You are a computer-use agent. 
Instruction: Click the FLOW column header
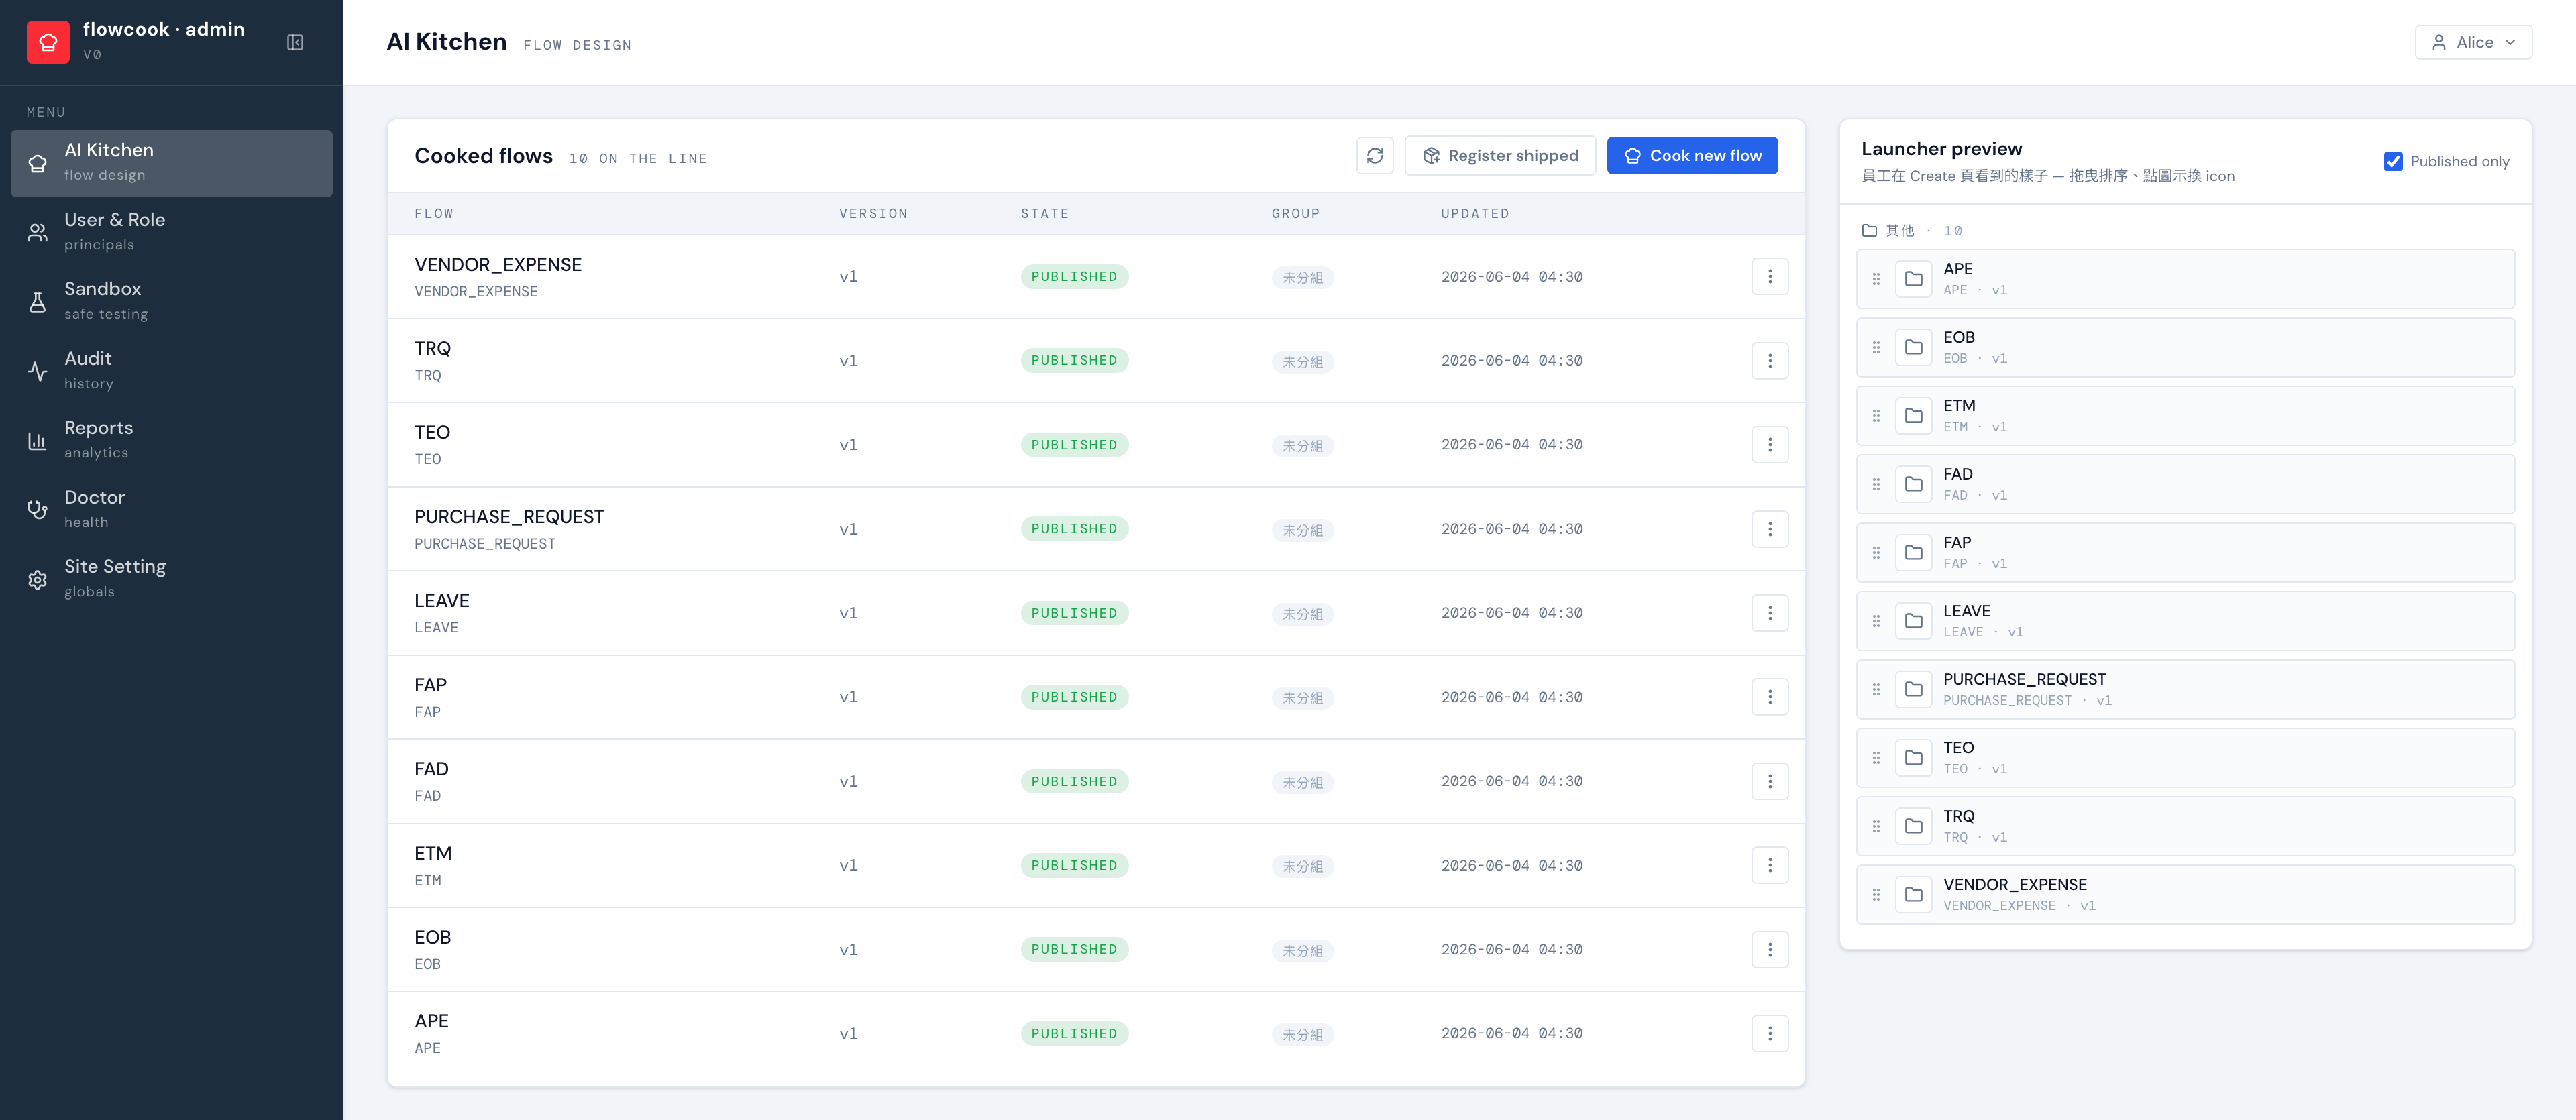(434, 214)
